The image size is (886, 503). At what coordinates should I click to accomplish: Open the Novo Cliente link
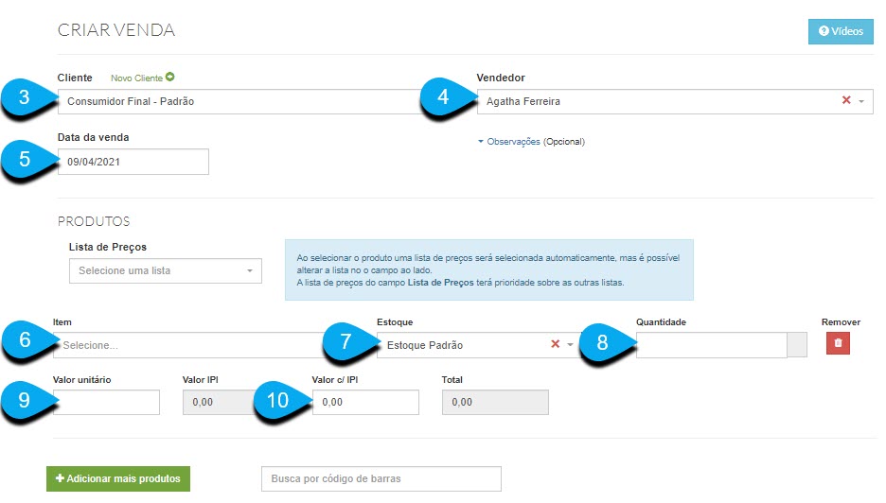click(136, 78)
